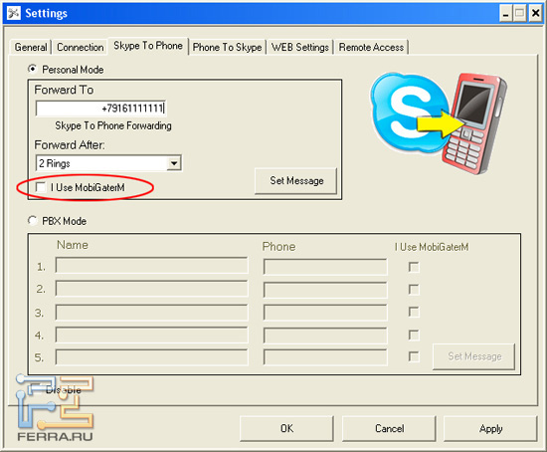Switch to the Connection tab
Screen dimensions: 547x452
pyautogui.click(x=81, y=47)
